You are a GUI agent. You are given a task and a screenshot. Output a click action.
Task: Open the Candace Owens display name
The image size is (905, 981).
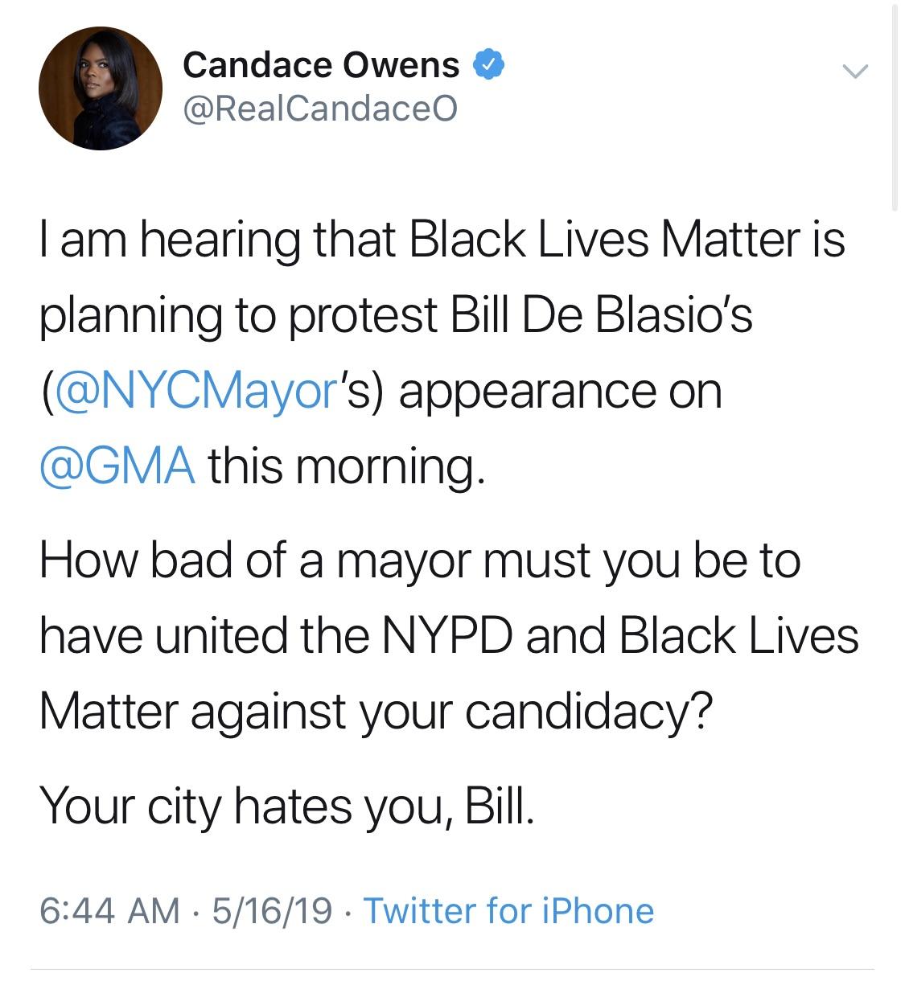[321, 65]
